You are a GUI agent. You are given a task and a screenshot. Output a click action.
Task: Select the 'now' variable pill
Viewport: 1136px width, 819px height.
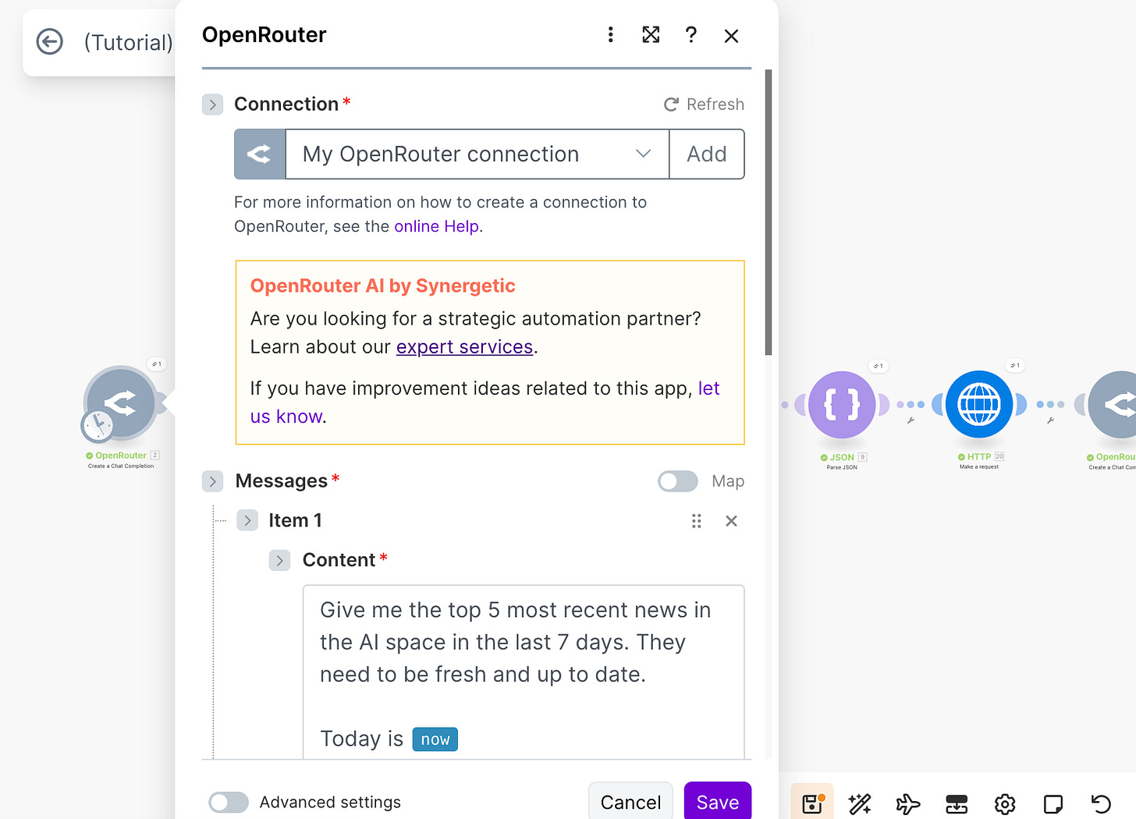tap(435, 739)
